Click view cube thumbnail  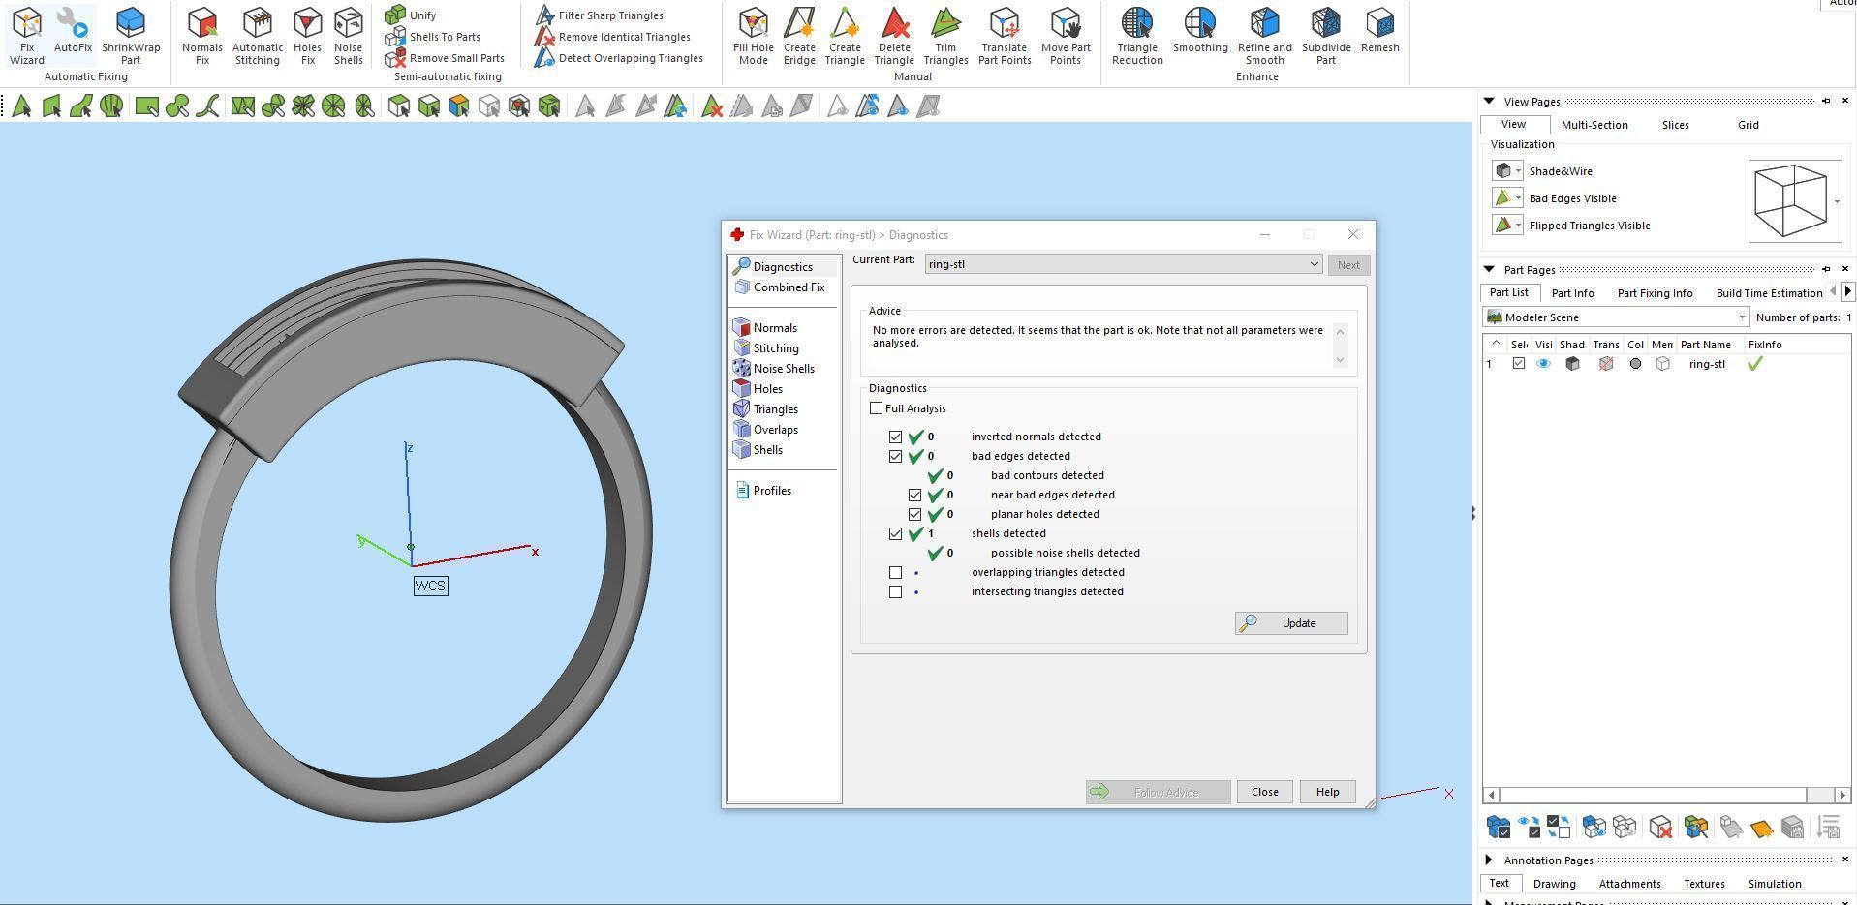click(x=1790, y=201)
